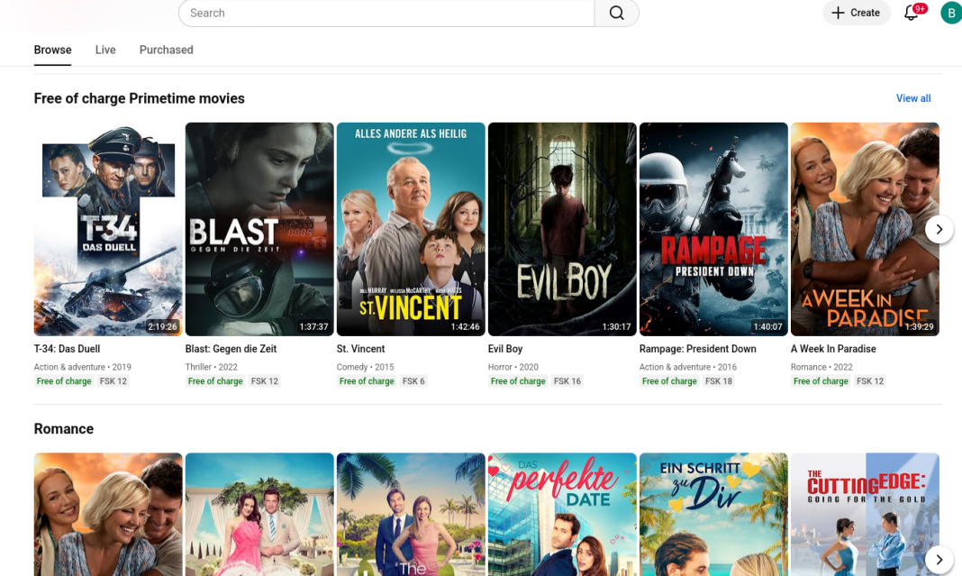Click the title T-34: Das Duell

click(x=67, y=349)
